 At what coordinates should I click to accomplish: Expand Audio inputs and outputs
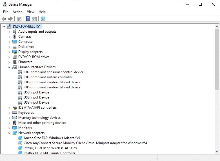(x=9, y=32)
